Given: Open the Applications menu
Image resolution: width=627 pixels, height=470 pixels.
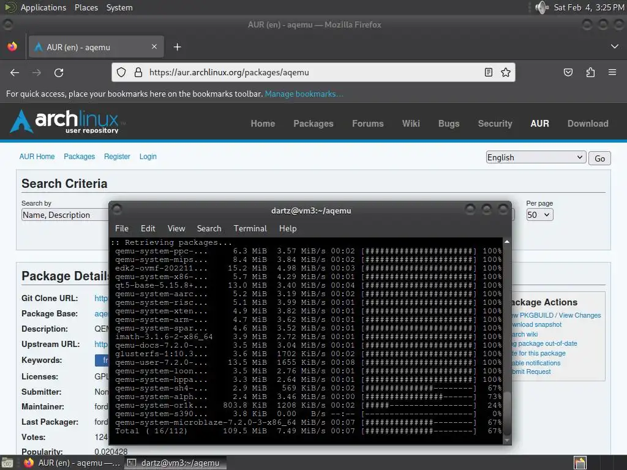Looking at the screenshot, I should point(43,7).
